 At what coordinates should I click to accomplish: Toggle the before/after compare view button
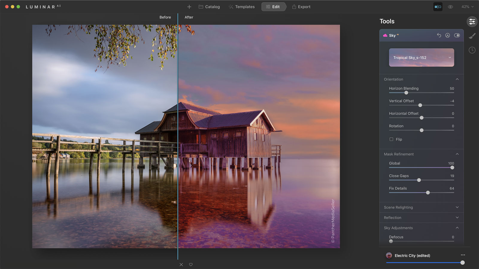click(x=438, y=7)
